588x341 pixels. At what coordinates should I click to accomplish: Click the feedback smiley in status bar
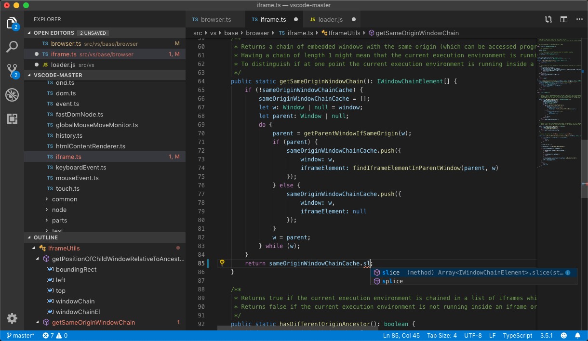(563, 335)
